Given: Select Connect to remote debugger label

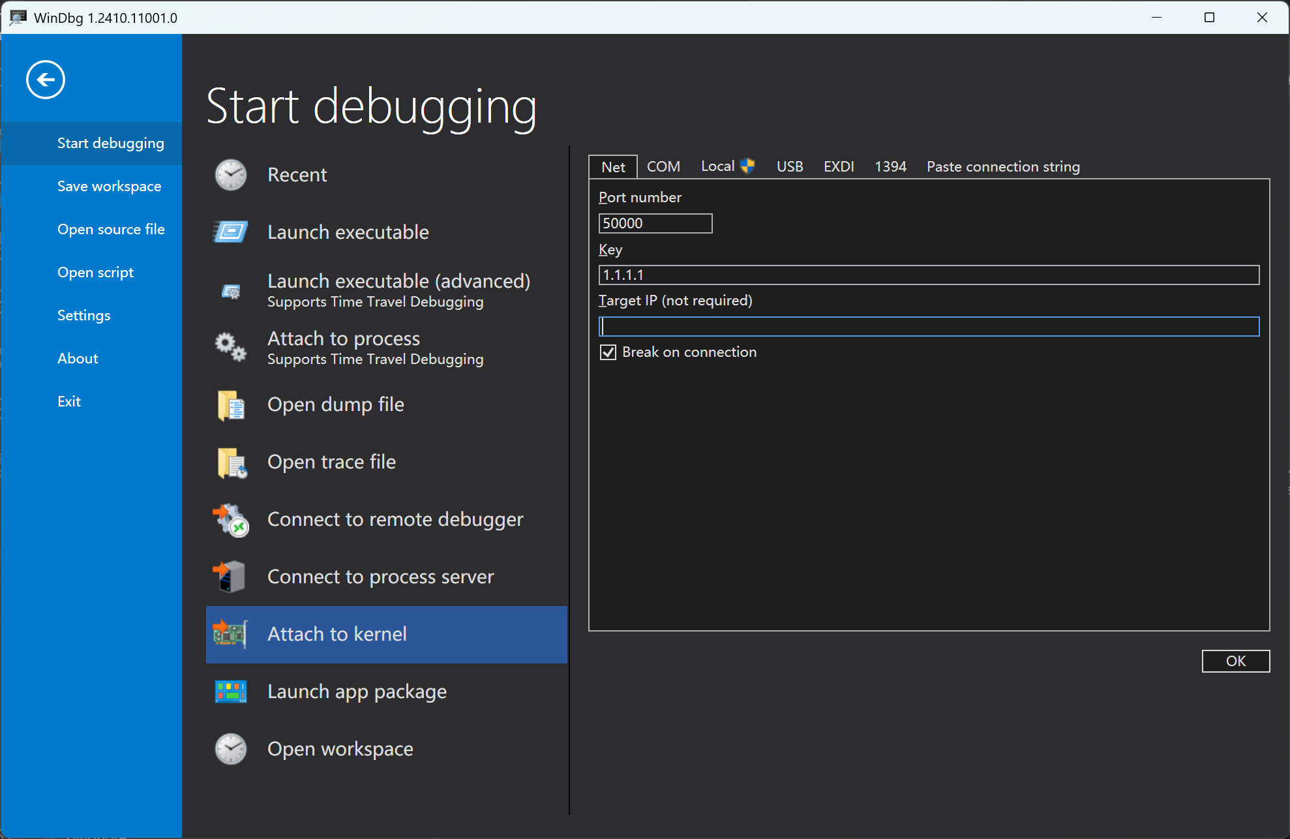Looking at the screenshot, I should click(395, 519).
